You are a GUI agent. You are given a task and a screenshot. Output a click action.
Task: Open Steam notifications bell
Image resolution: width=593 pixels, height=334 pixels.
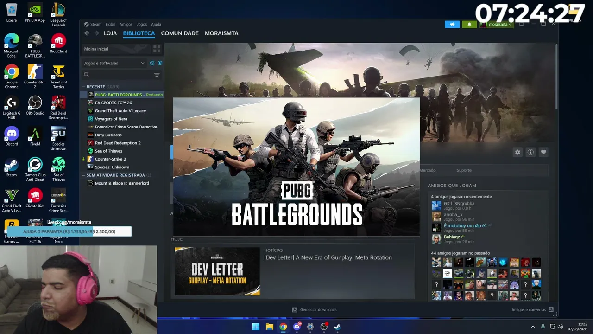pos(469,25)
